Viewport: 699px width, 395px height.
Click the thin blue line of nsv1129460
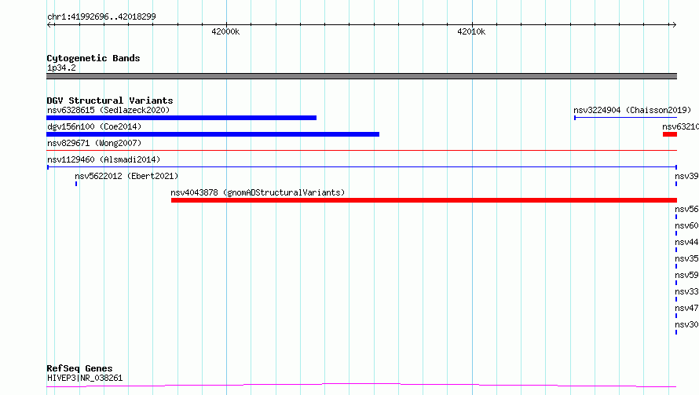pyautogui.click(x=361, y=167)
